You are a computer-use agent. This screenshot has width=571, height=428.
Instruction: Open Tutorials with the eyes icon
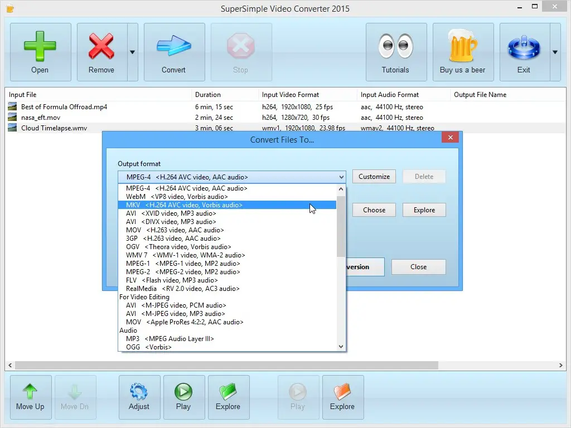pyautogui.click(x=396, y=52)
